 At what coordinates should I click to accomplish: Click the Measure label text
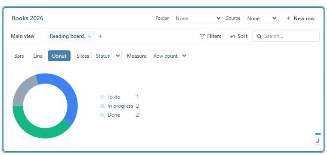pos(136,56)
